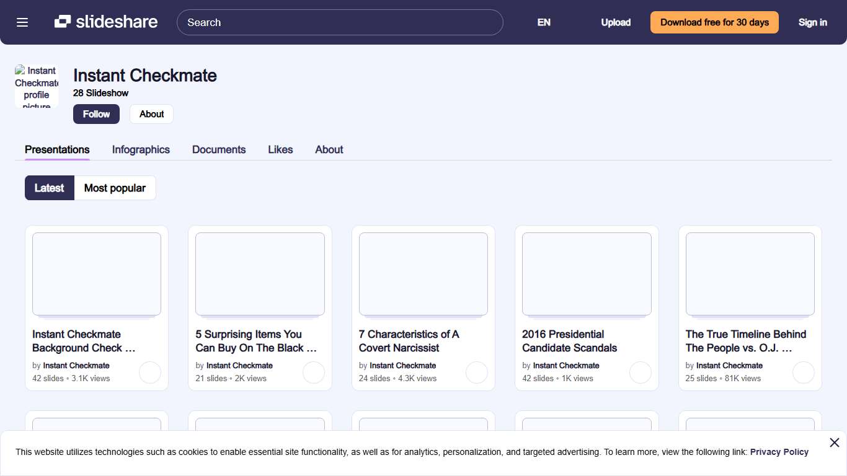This screenshot has height=476, width=847.
Task: Follow the Instant Checkmate profile
Action: [x=96, y=114]
